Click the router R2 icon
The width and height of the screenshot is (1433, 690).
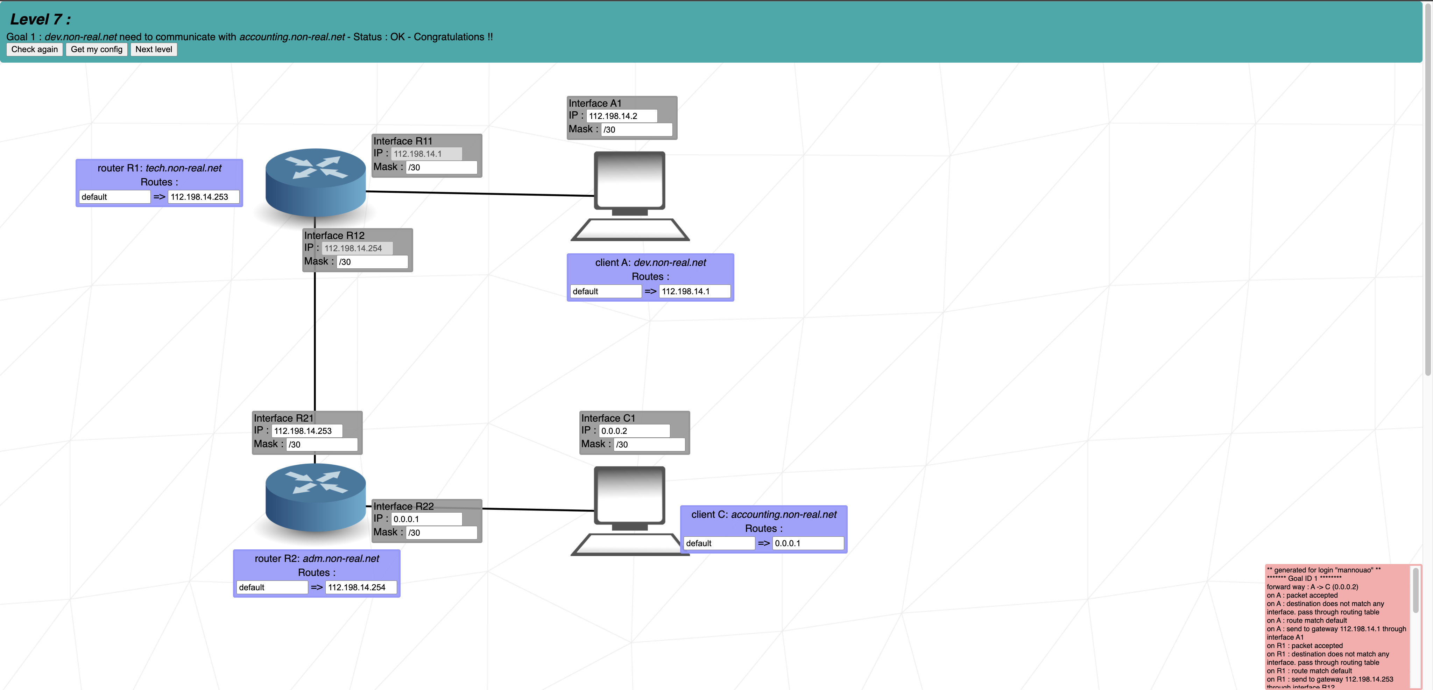click(x=316, y=498)
